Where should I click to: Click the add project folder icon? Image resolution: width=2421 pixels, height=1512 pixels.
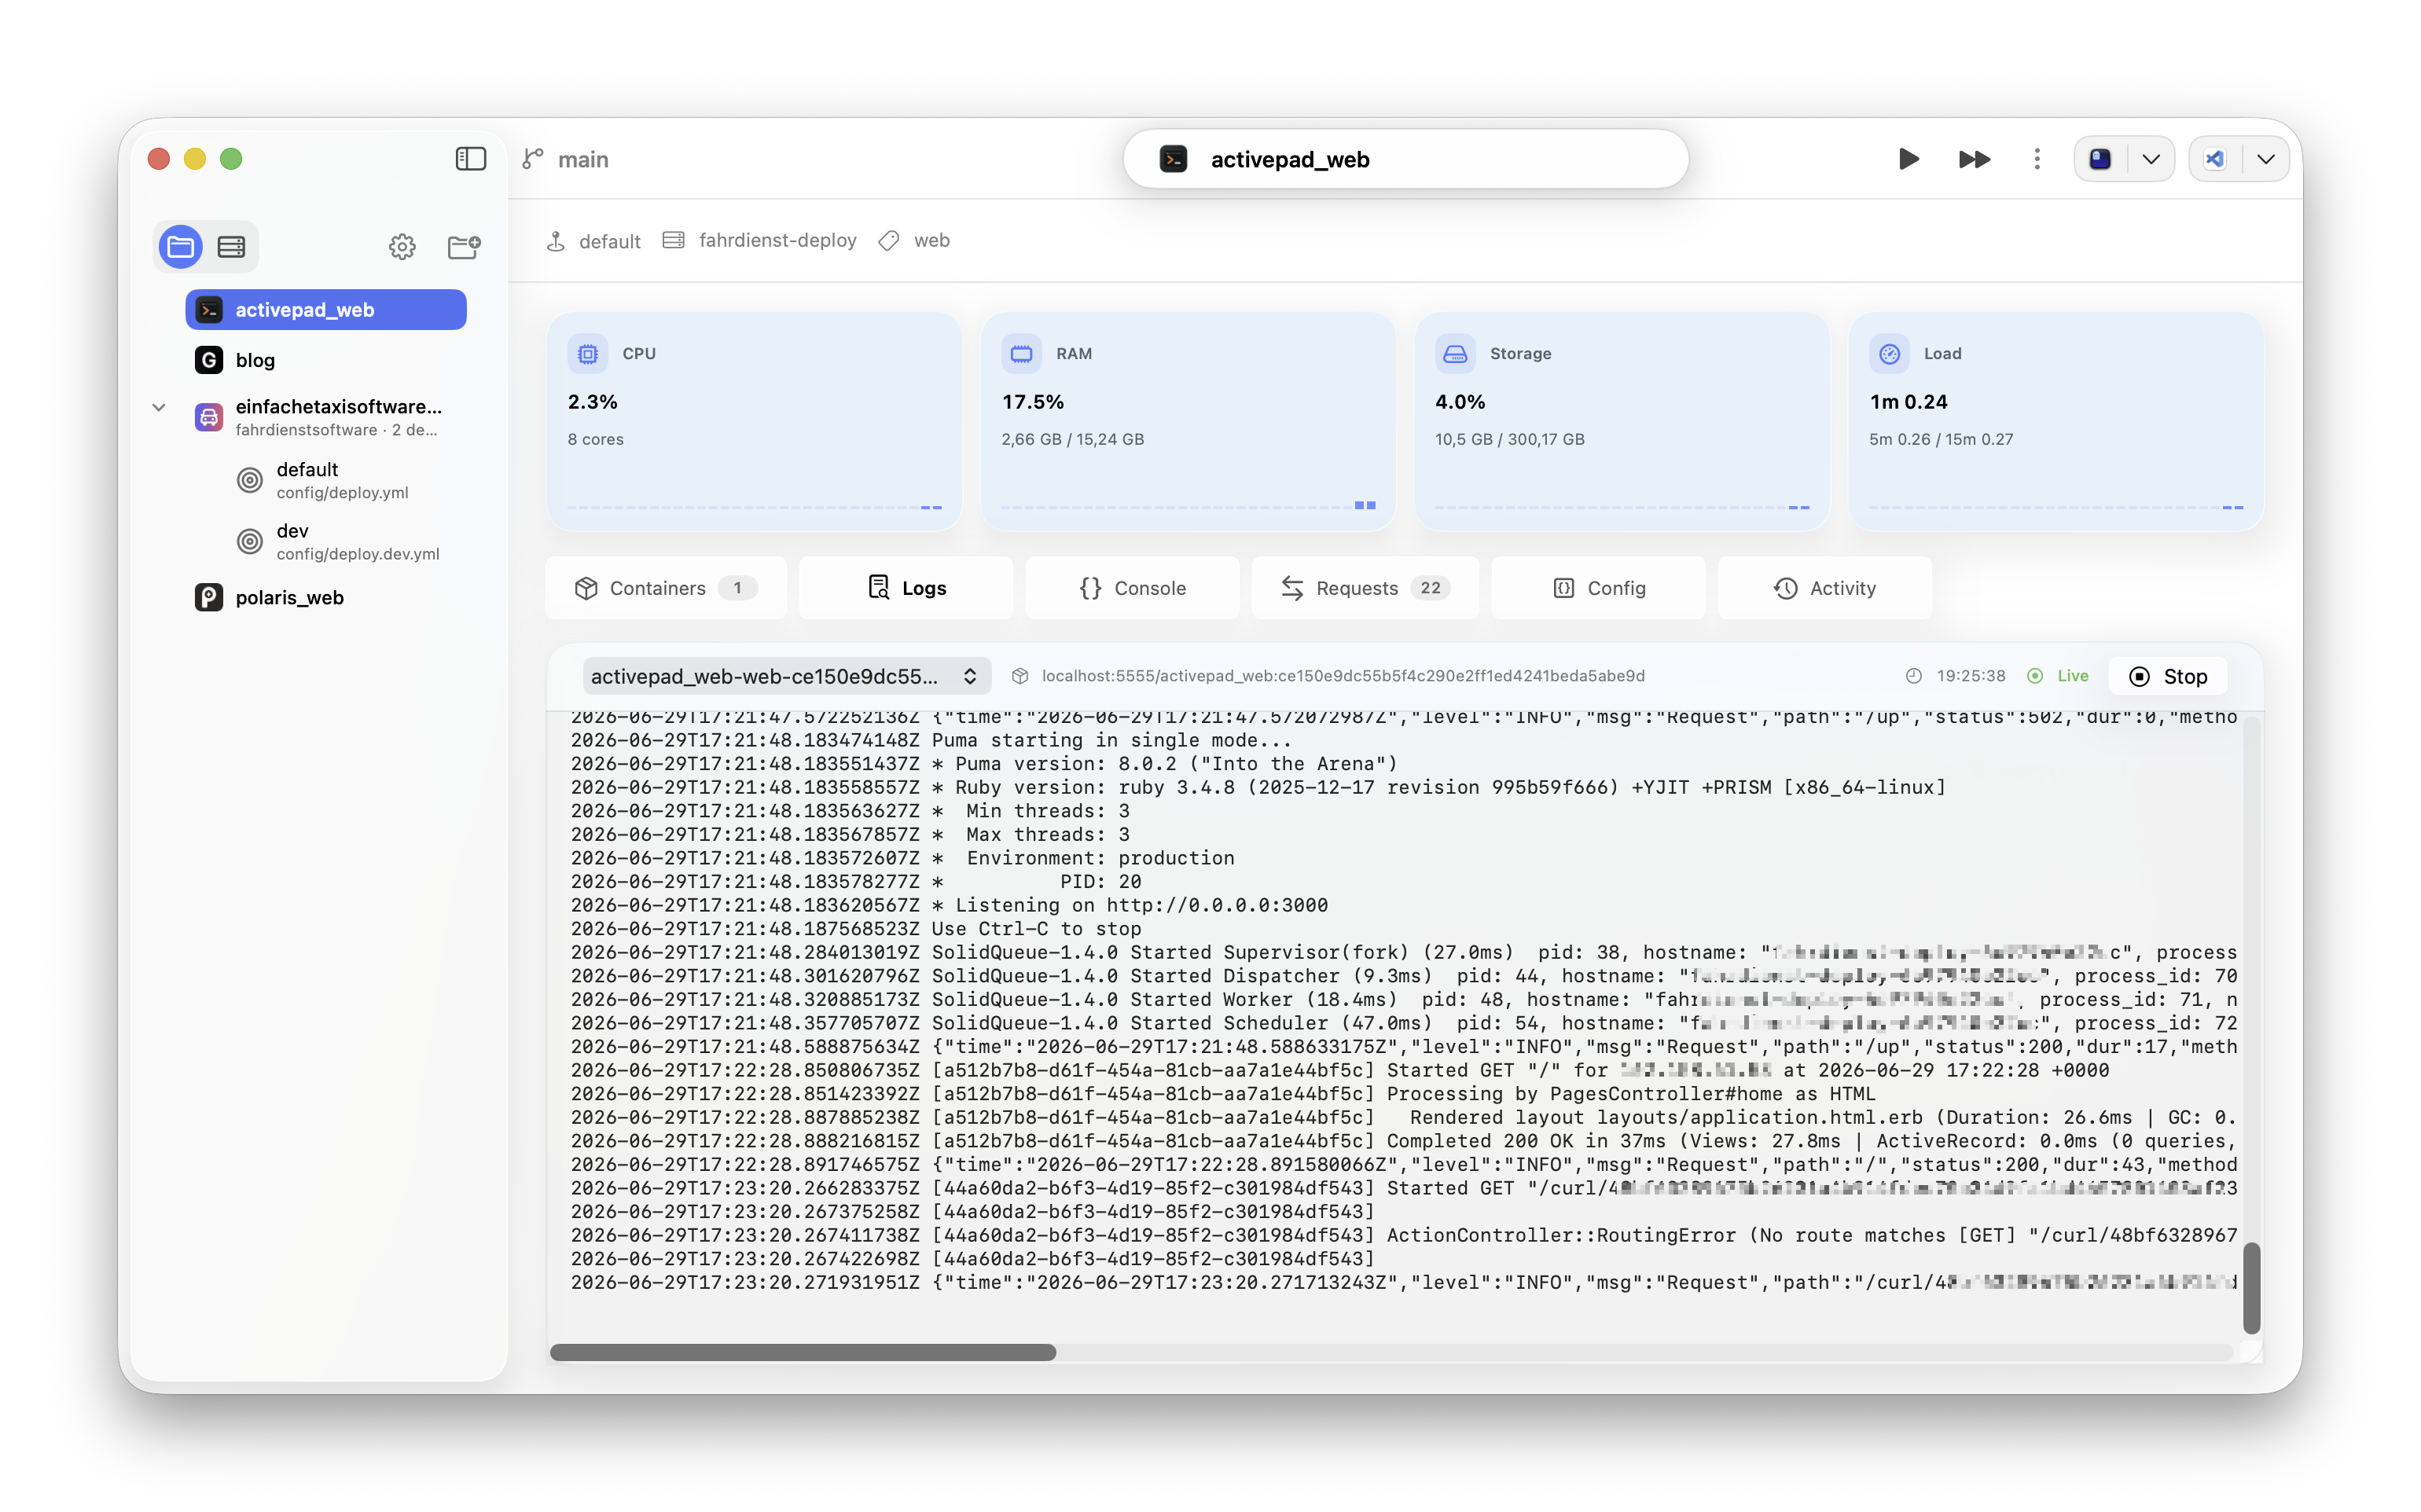coord(464,246)
